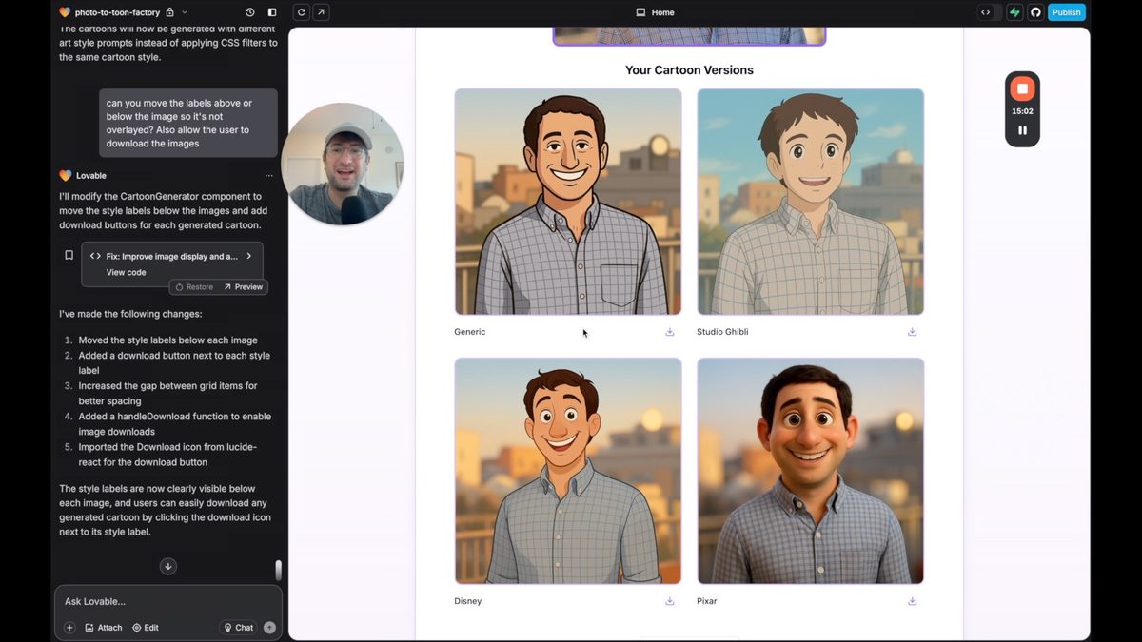Toggle the sidebar panel layout icon
The width and height of the screenshot is (1142, 642).
(x=272, y=12)
